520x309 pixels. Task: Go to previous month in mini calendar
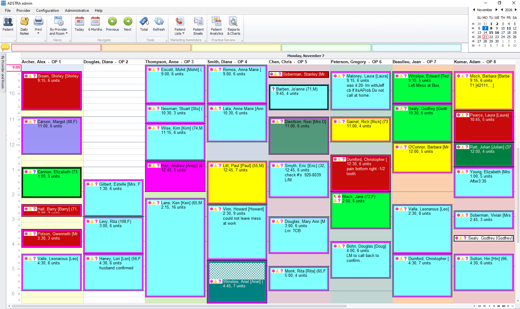point(474,10)
